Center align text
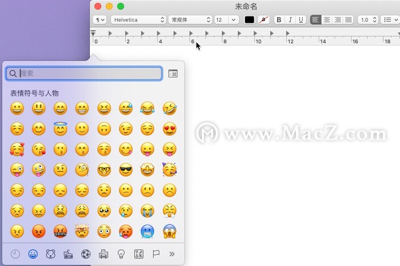 tap(327, 20)
